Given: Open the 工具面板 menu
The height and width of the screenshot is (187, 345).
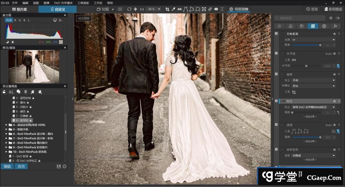Looking at the screenshot, I should (x=82, y=3).
